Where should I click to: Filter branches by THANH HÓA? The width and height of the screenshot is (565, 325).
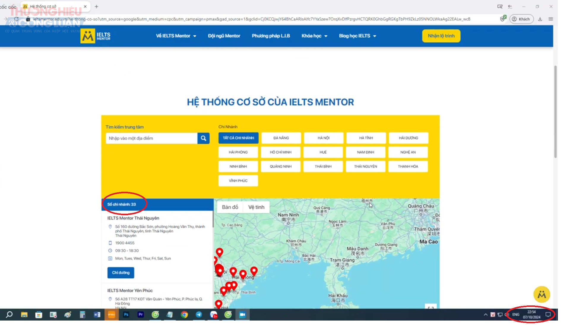408,167
